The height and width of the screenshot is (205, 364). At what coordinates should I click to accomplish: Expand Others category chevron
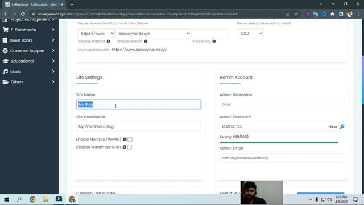click(53, 82)
